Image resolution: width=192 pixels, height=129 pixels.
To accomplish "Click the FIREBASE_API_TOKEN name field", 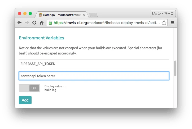I will pos(94,64).
